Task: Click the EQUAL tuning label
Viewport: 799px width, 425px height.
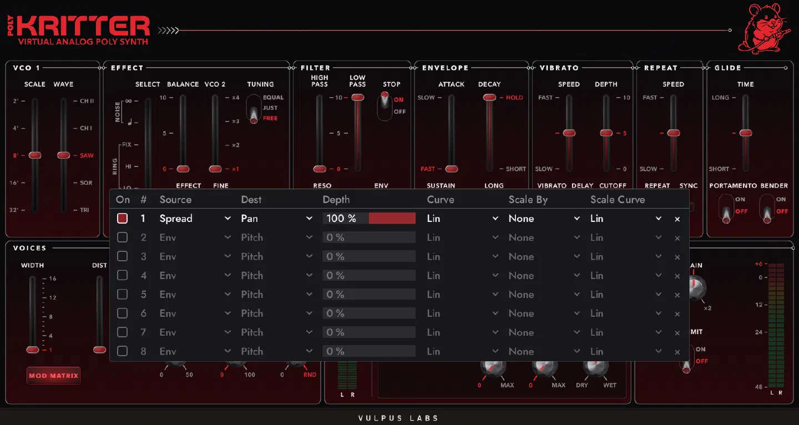Action: pyautogui.click(x=274, y=98)
